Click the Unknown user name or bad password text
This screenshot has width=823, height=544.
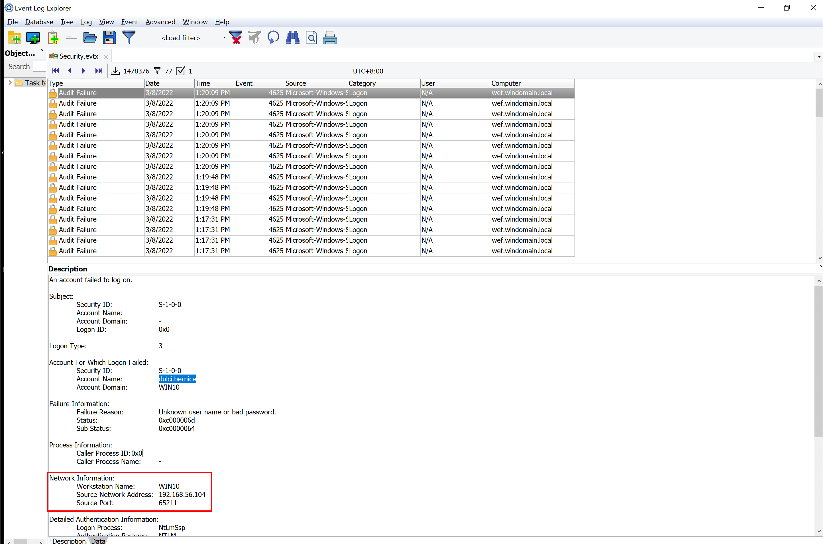(x=217, y=412)
